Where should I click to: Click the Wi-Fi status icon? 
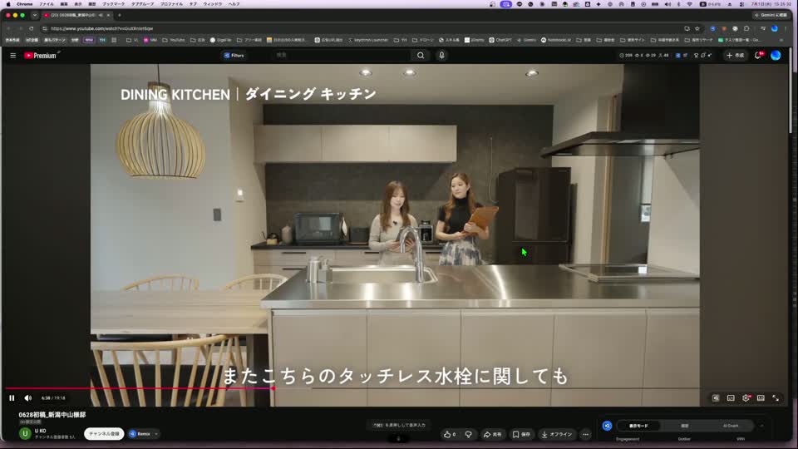[690, 3]
